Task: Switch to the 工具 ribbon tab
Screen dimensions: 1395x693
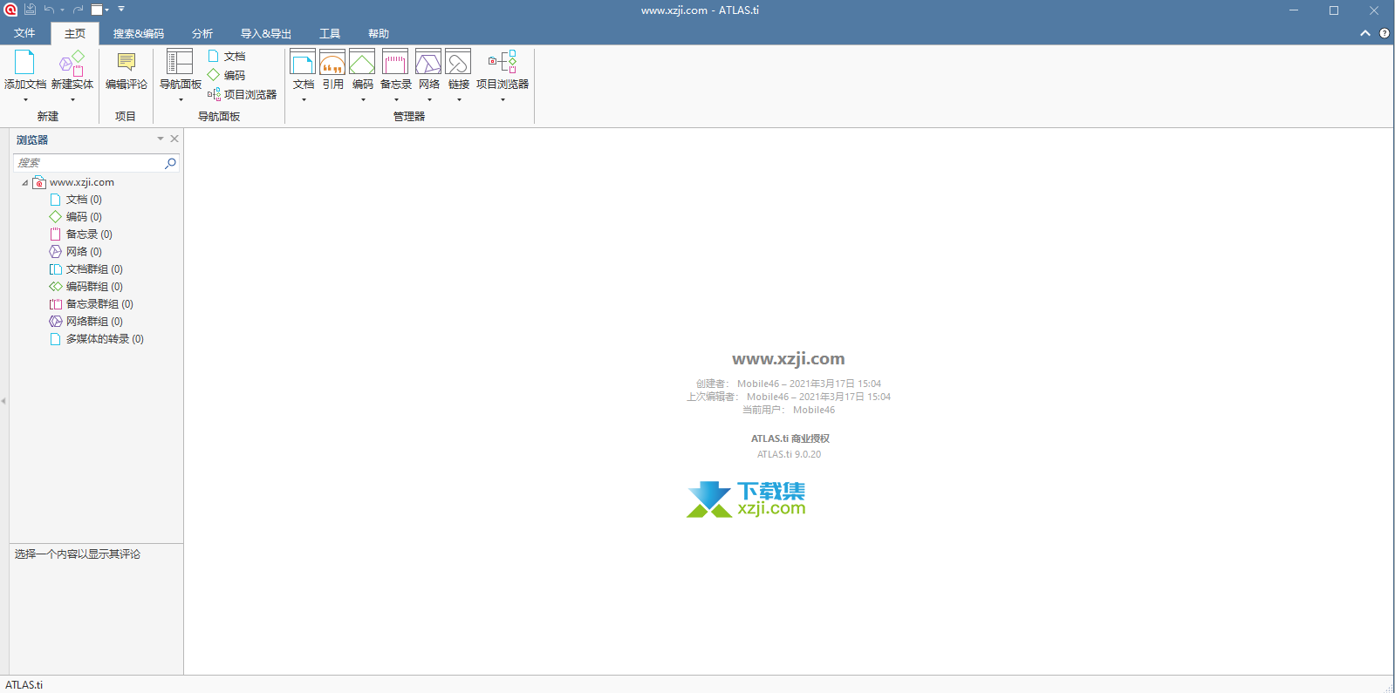Action: tap(330, 33)
